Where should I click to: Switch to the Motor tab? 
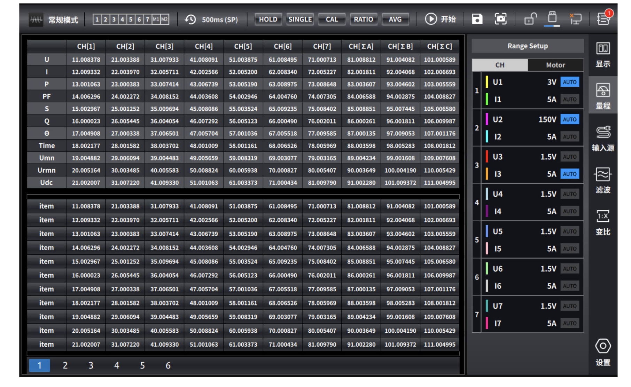tap(555, 65)
